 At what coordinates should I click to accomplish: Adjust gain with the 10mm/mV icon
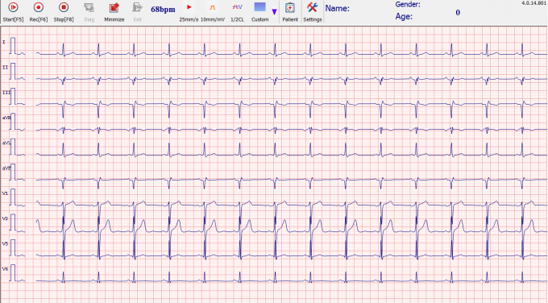pos(213,12)
